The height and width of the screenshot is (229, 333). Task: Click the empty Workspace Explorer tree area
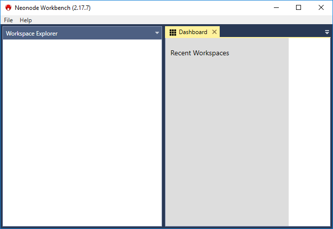coord(82,133)
